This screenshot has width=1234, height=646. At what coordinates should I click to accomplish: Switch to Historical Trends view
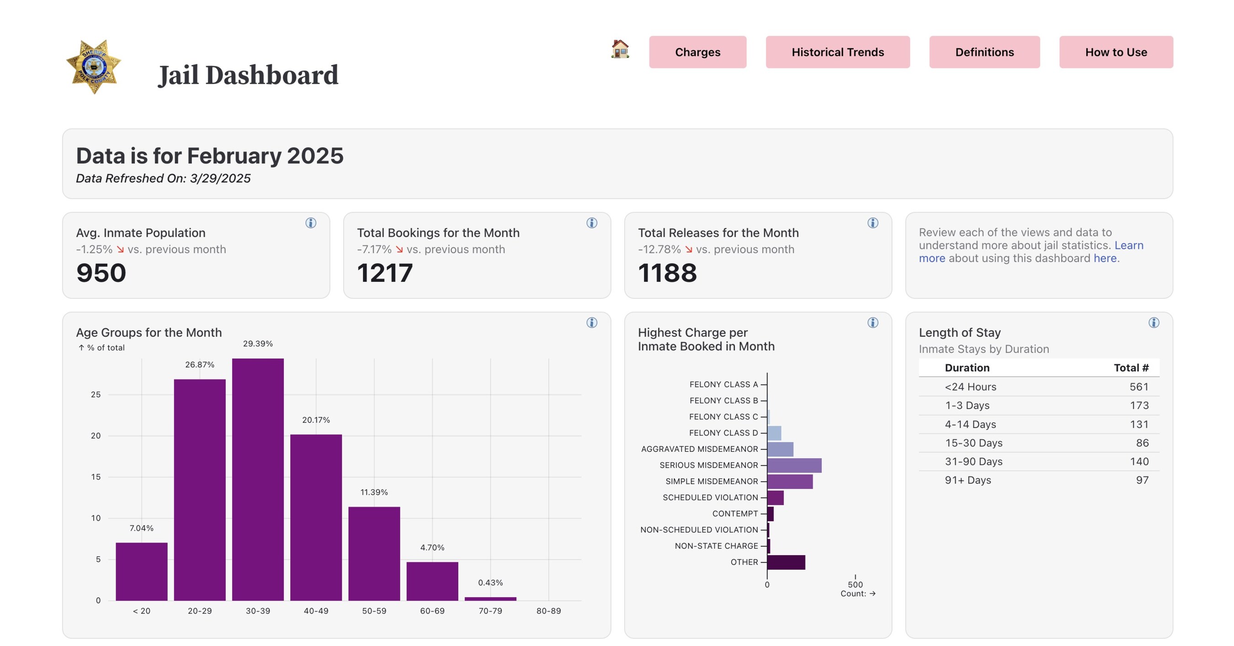pos(837,52)
